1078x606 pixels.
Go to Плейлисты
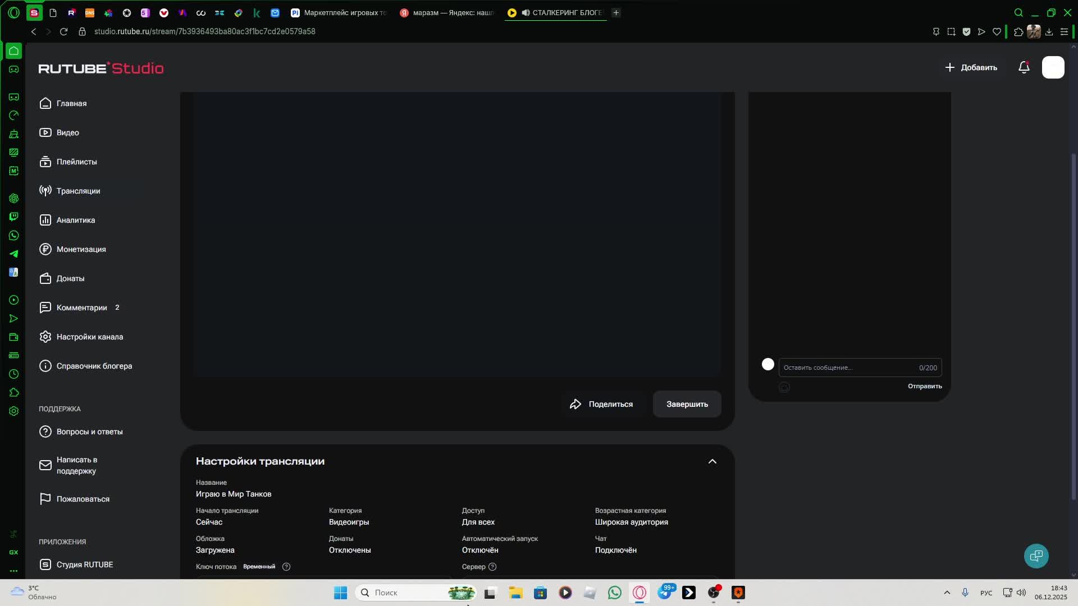[x=68, y=162]
